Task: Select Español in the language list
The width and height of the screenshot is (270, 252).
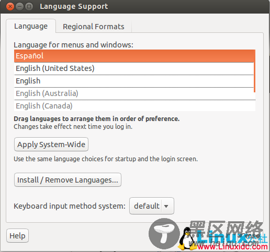Action: point(134,56)
